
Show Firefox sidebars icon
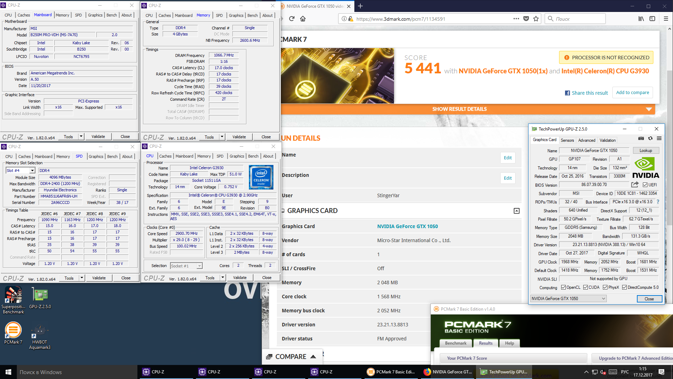[652, 19]
